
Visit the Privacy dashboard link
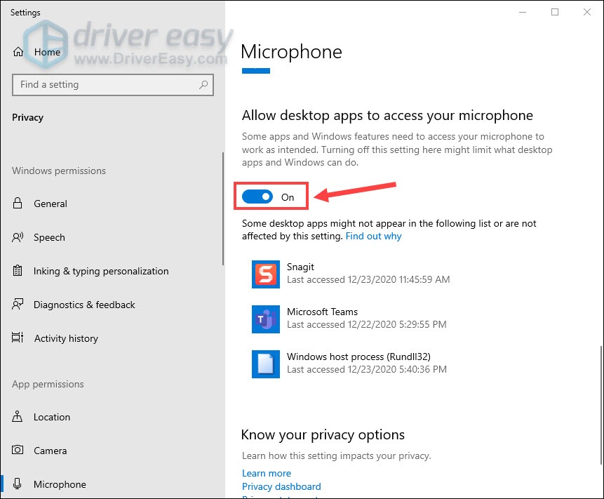pos(281,486)
